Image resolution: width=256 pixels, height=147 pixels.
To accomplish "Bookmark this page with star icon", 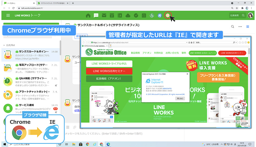I will click(237, 8).
